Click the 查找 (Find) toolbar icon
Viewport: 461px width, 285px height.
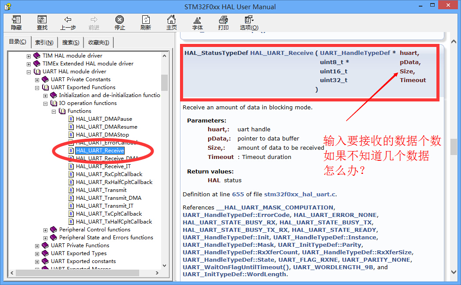pos(42,20)
